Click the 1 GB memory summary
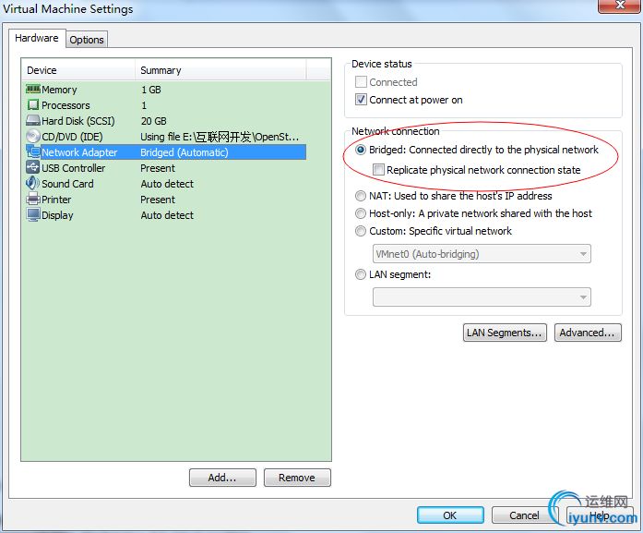Screen dimensions: 643x533 click(151, 90)
